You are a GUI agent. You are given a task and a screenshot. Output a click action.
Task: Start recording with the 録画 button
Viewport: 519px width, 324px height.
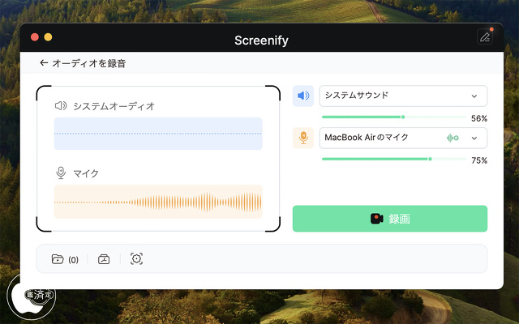click(389, 219)
